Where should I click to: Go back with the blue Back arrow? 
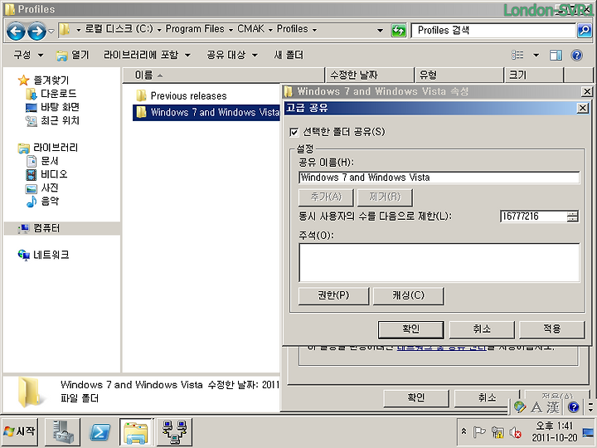[16, 31]
